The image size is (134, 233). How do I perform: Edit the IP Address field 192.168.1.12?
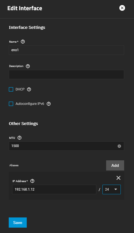pyautogui.click(x=54, y=189)
